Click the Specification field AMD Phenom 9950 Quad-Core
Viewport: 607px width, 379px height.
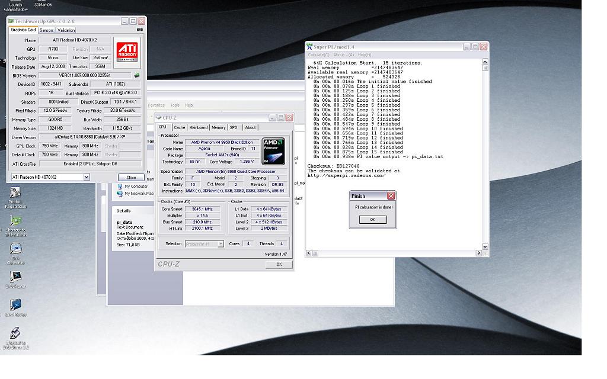236,171
